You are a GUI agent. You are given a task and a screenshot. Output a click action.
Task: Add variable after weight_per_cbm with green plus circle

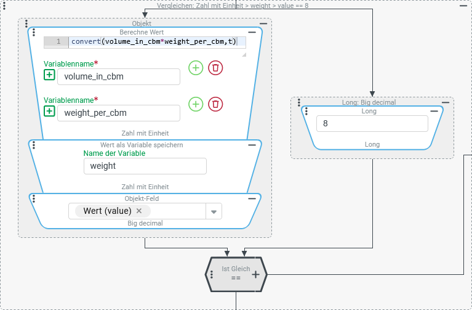pos(195,104)
